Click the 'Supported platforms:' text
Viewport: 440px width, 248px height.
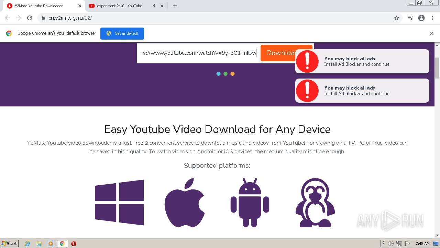tap(217, 166)
